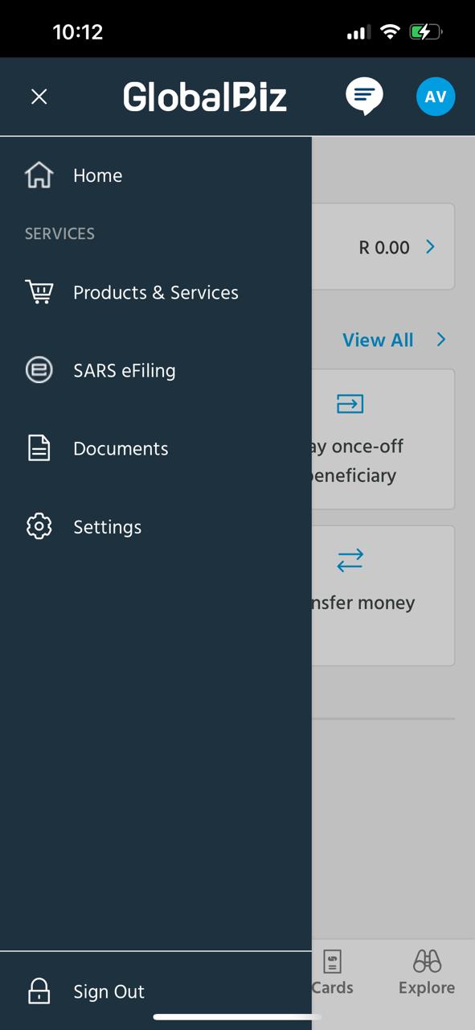Sign Out of the app

coord(155,991)
